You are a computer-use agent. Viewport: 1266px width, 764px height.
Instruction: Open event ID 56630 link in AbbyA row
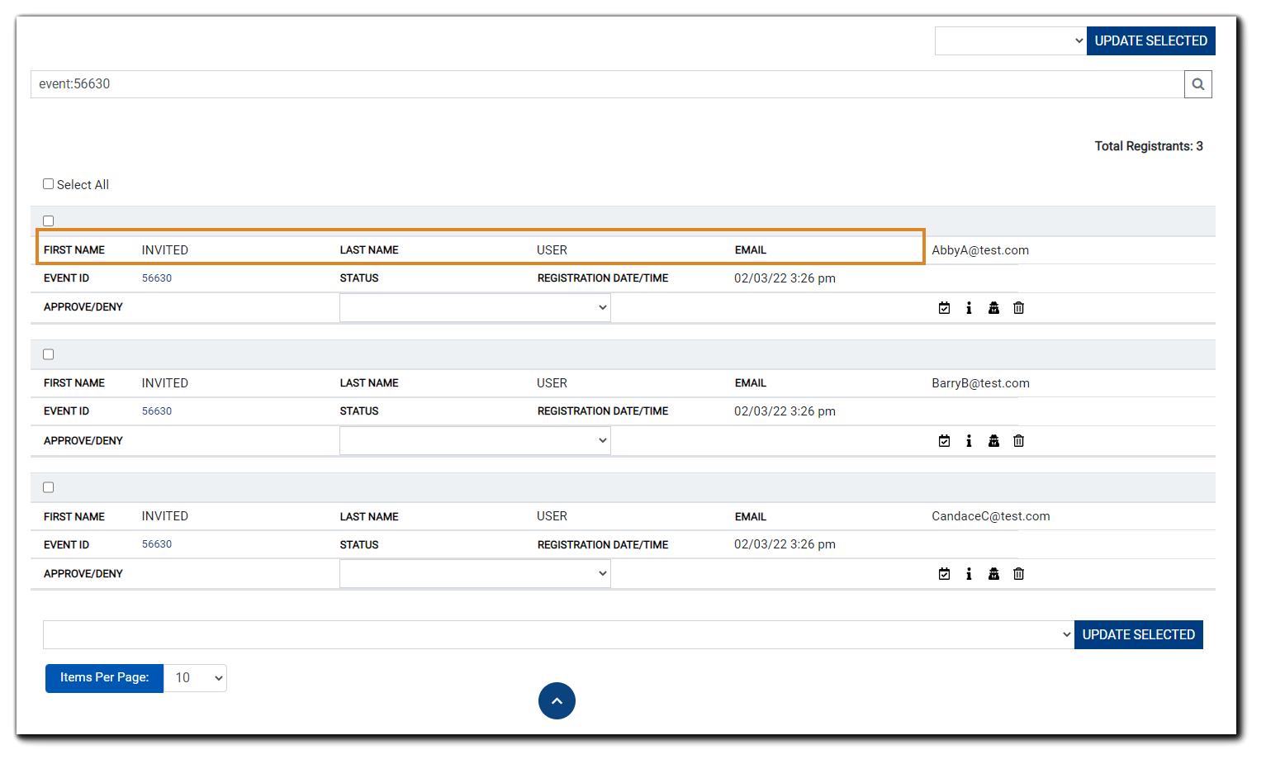(x=157, y=278)
